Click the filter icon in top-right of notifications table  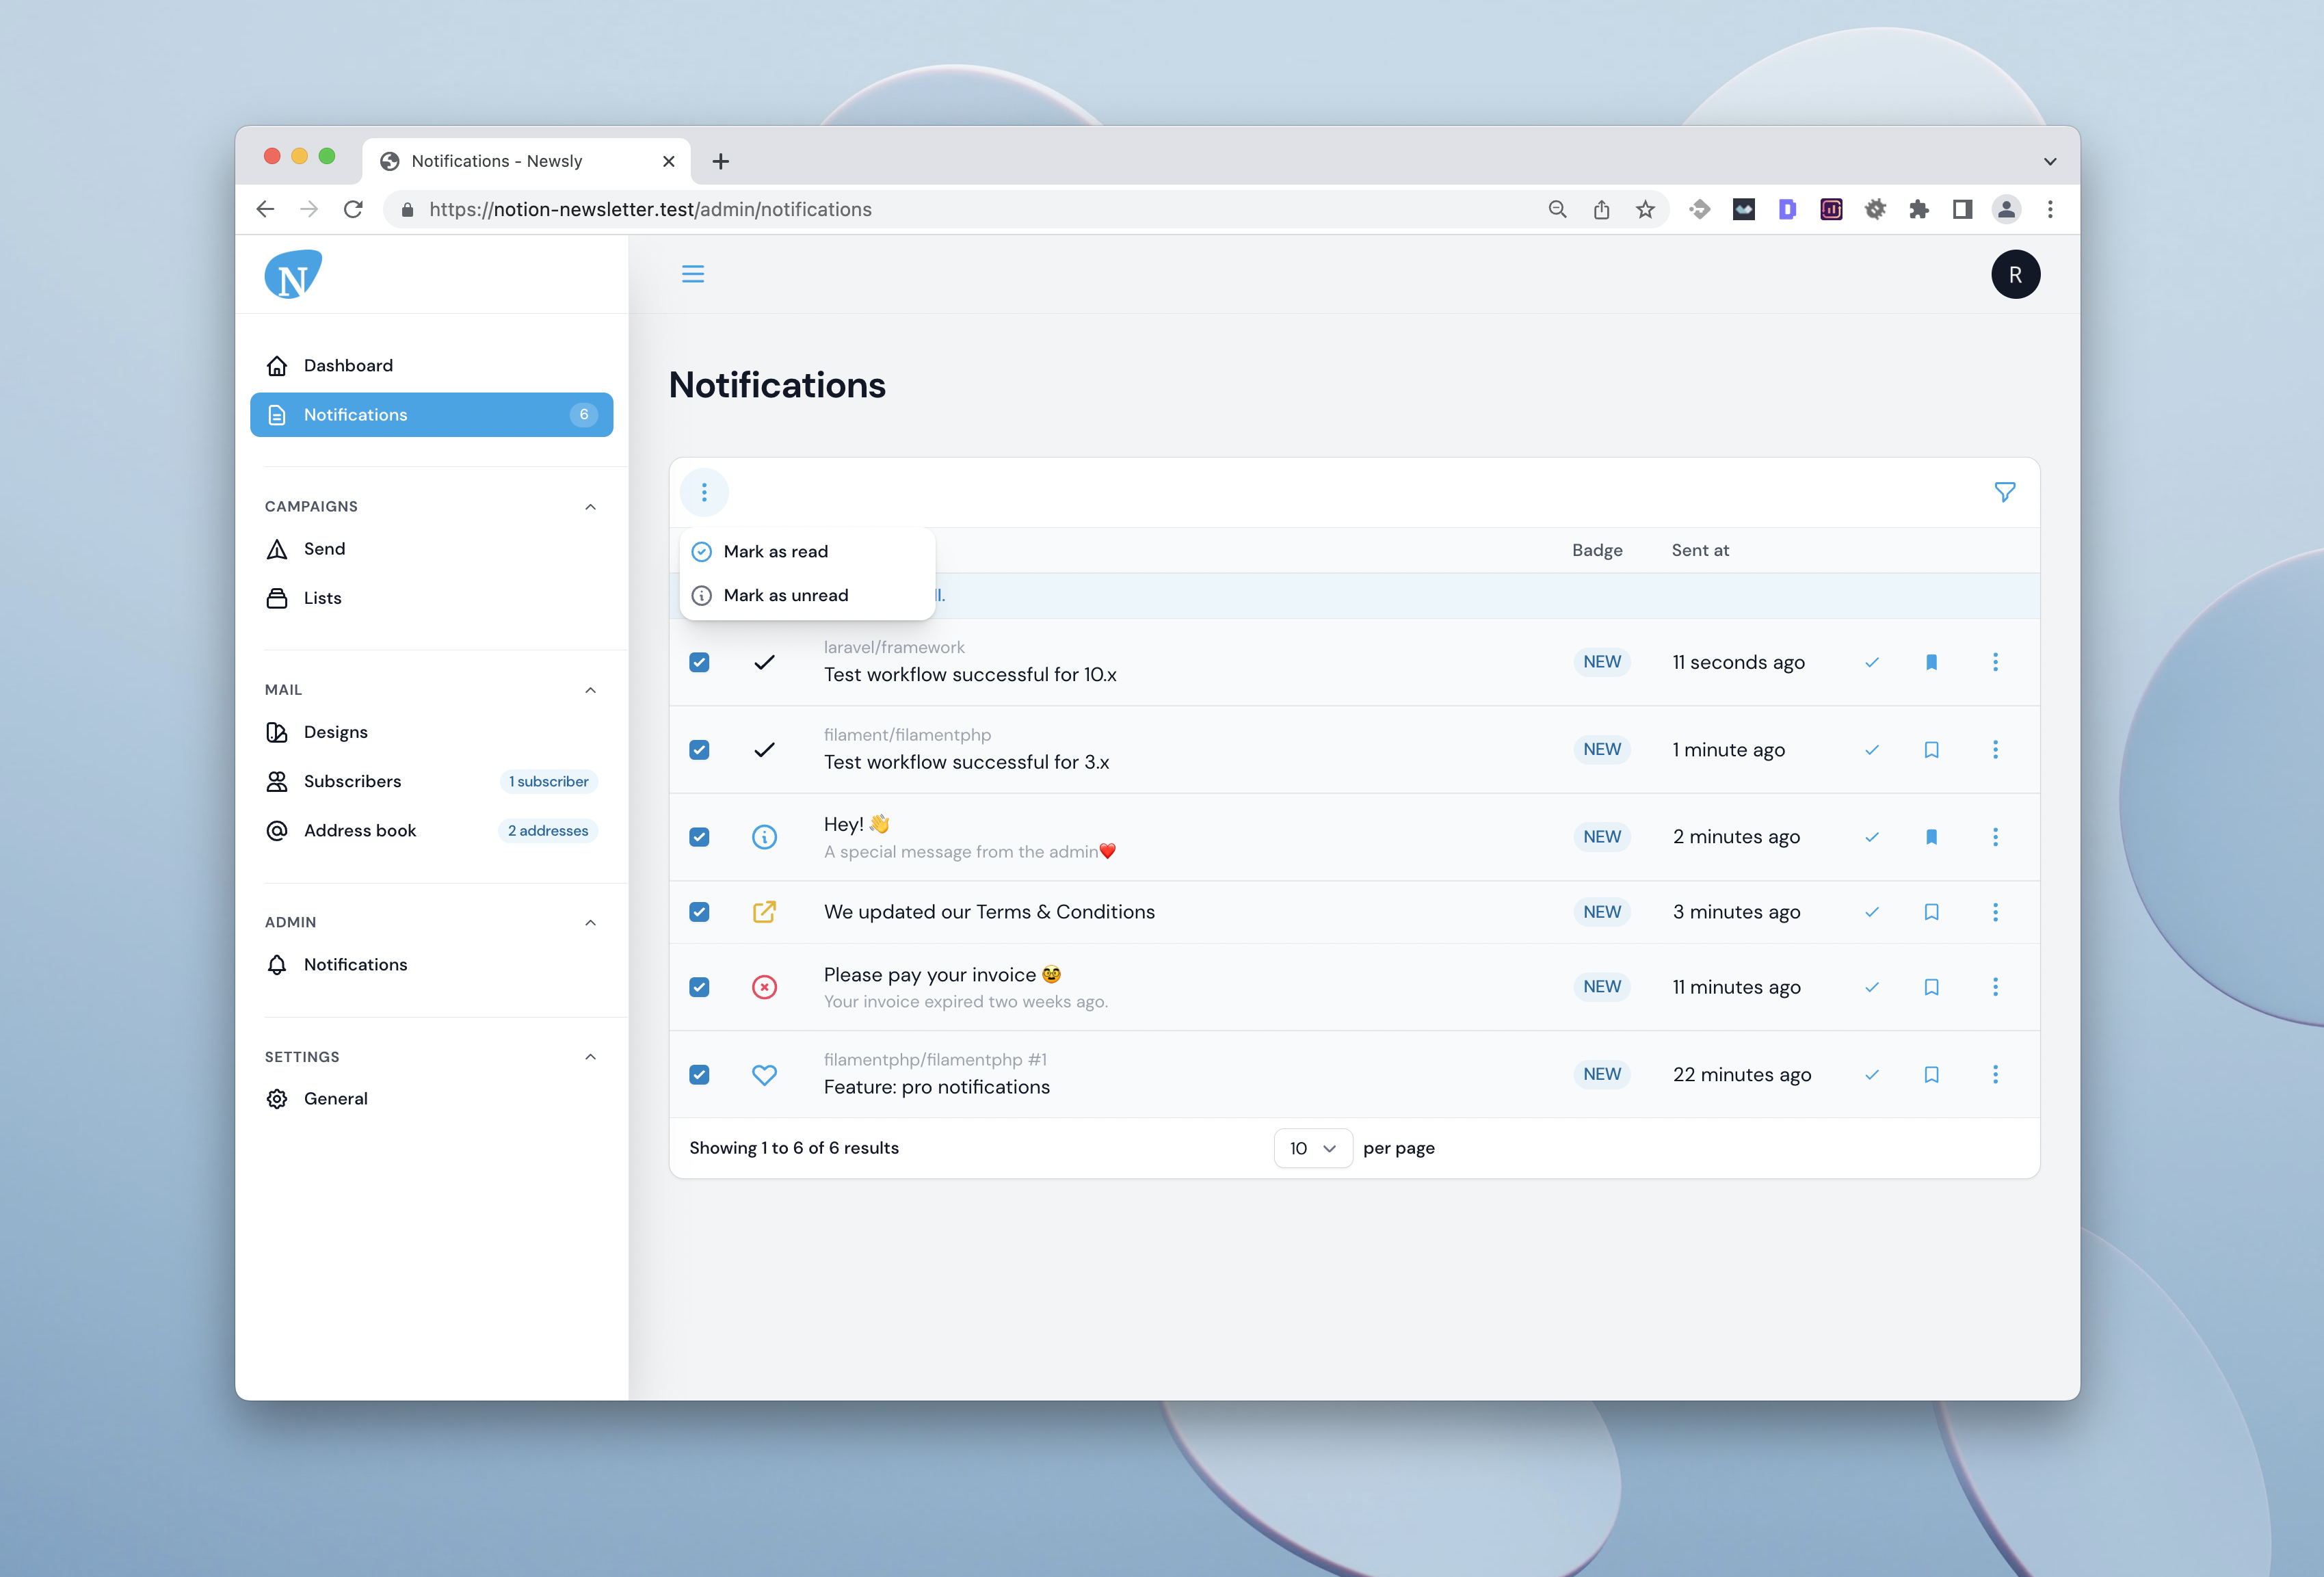(x=2004, y=491)
